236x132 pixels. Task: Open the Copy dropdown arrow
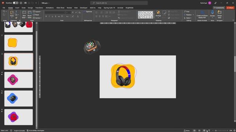18,15
